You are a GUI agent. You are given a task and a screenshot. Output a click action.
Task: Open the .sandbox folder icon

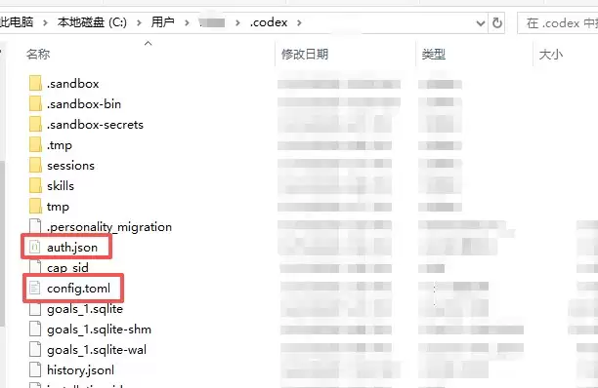click(35, 83)
